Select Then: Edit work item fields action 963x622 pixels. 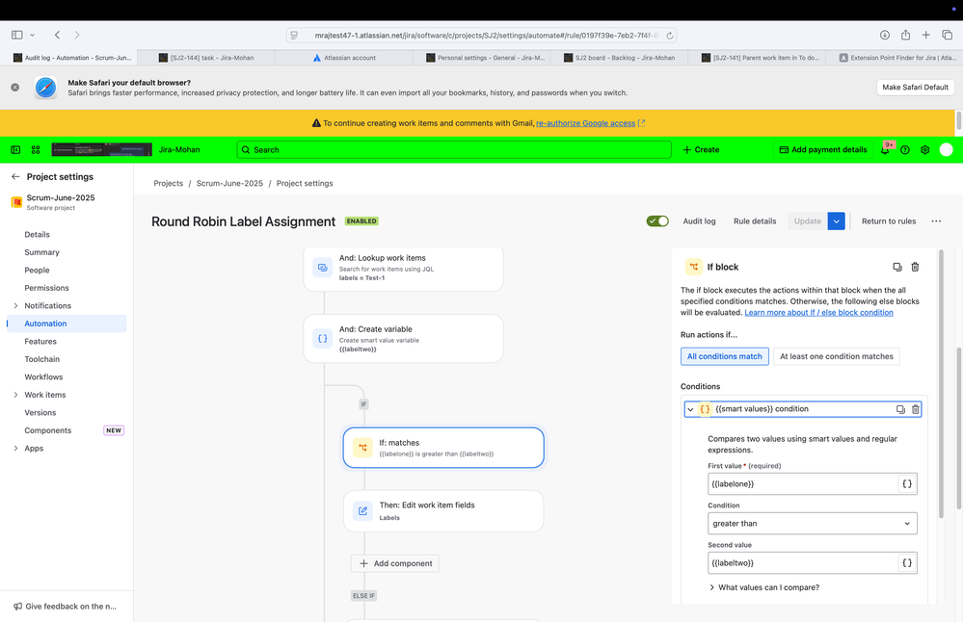pos(443,511)
